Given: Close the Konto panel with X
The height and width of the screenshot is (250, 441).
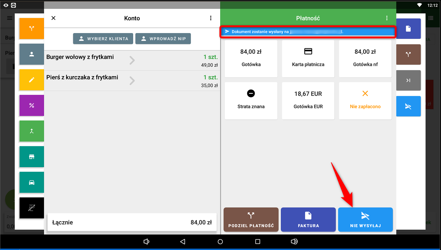Looking at the screenshot, I should (53, 18).
